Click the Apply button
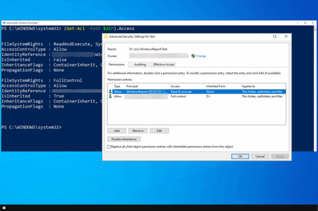This screenshot has width=318, height=211. tap(280, 156)
